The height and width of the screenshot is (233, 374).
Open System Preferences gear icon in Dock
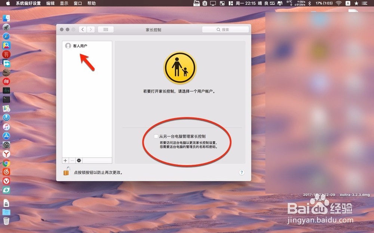click(6, 145)
